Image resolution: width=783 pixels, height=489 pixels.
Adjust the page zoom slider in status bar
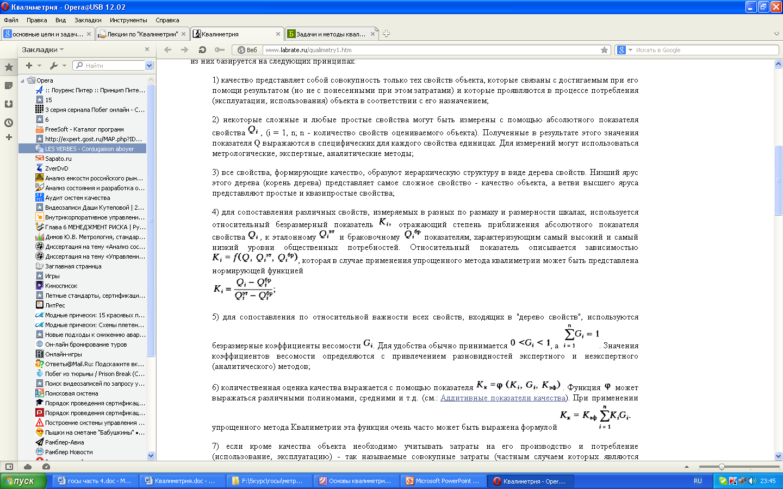[722, 467]
